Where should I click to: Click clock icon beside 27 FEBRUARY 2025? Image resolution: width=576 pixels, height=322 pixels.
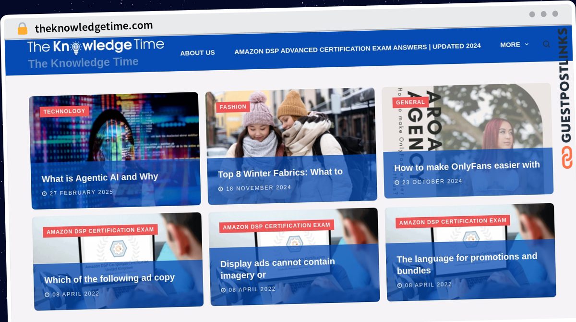pos(44,194)
